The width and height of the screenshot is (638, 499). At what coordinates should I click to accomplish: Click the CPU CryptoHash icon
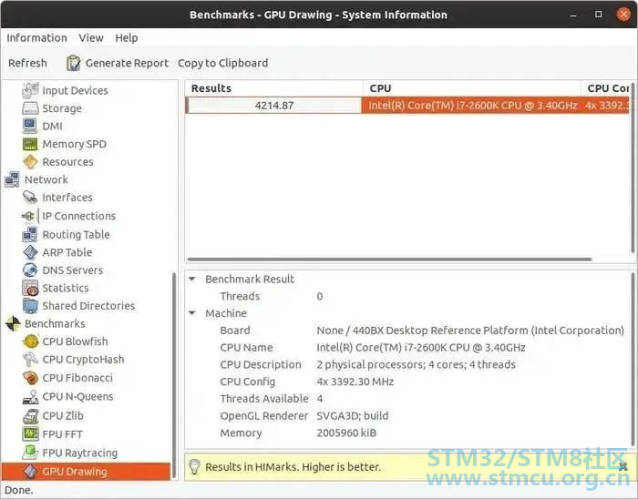30,360
